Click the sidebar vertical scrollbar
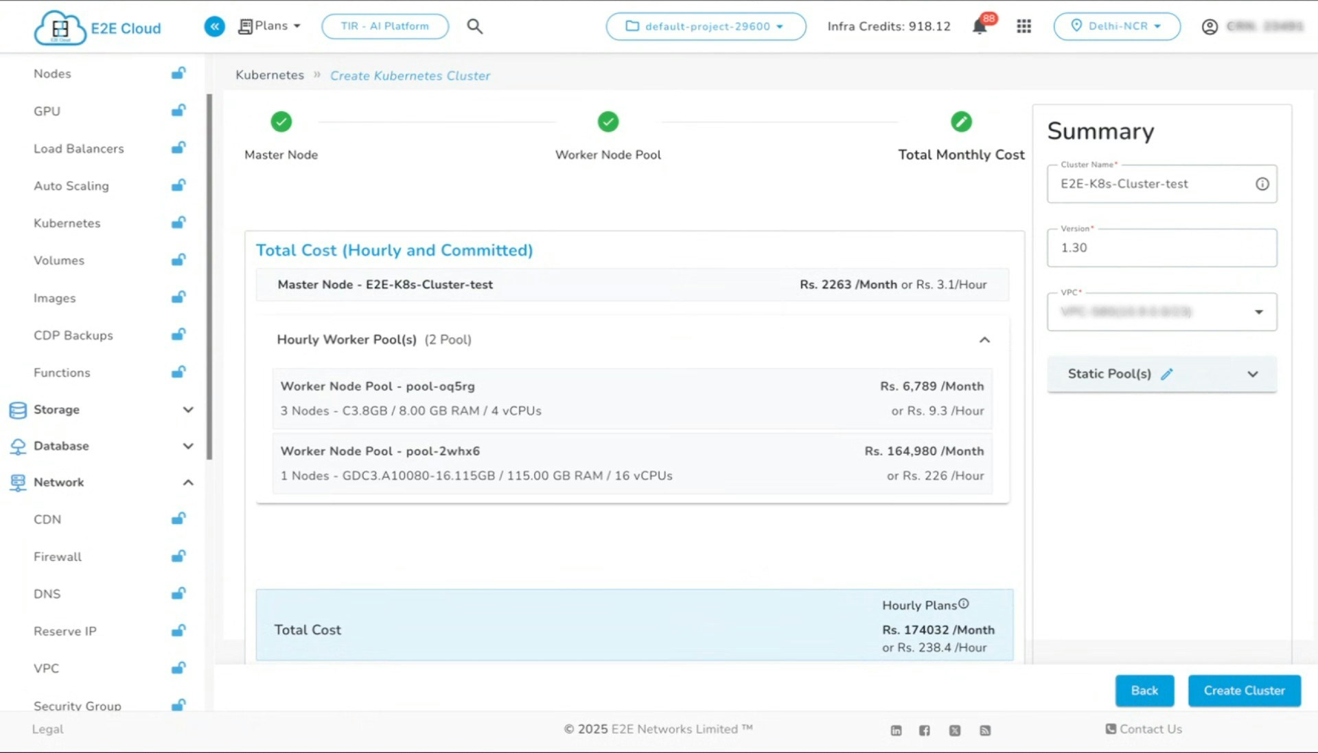Viewport: 1318px width, 753px height. click(209, 276)
